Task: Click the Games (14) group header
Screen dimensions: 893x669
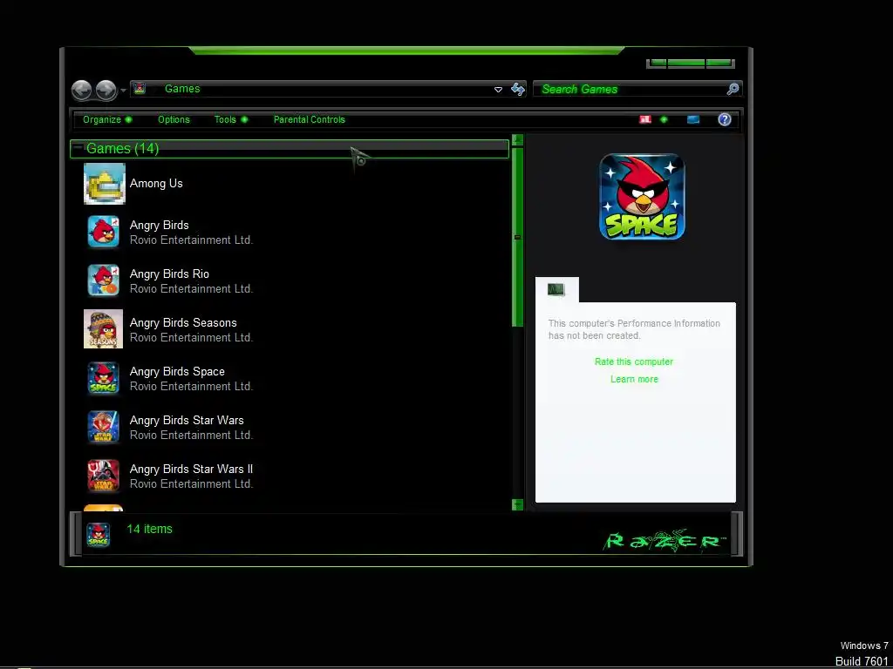Action: point(290,148)
